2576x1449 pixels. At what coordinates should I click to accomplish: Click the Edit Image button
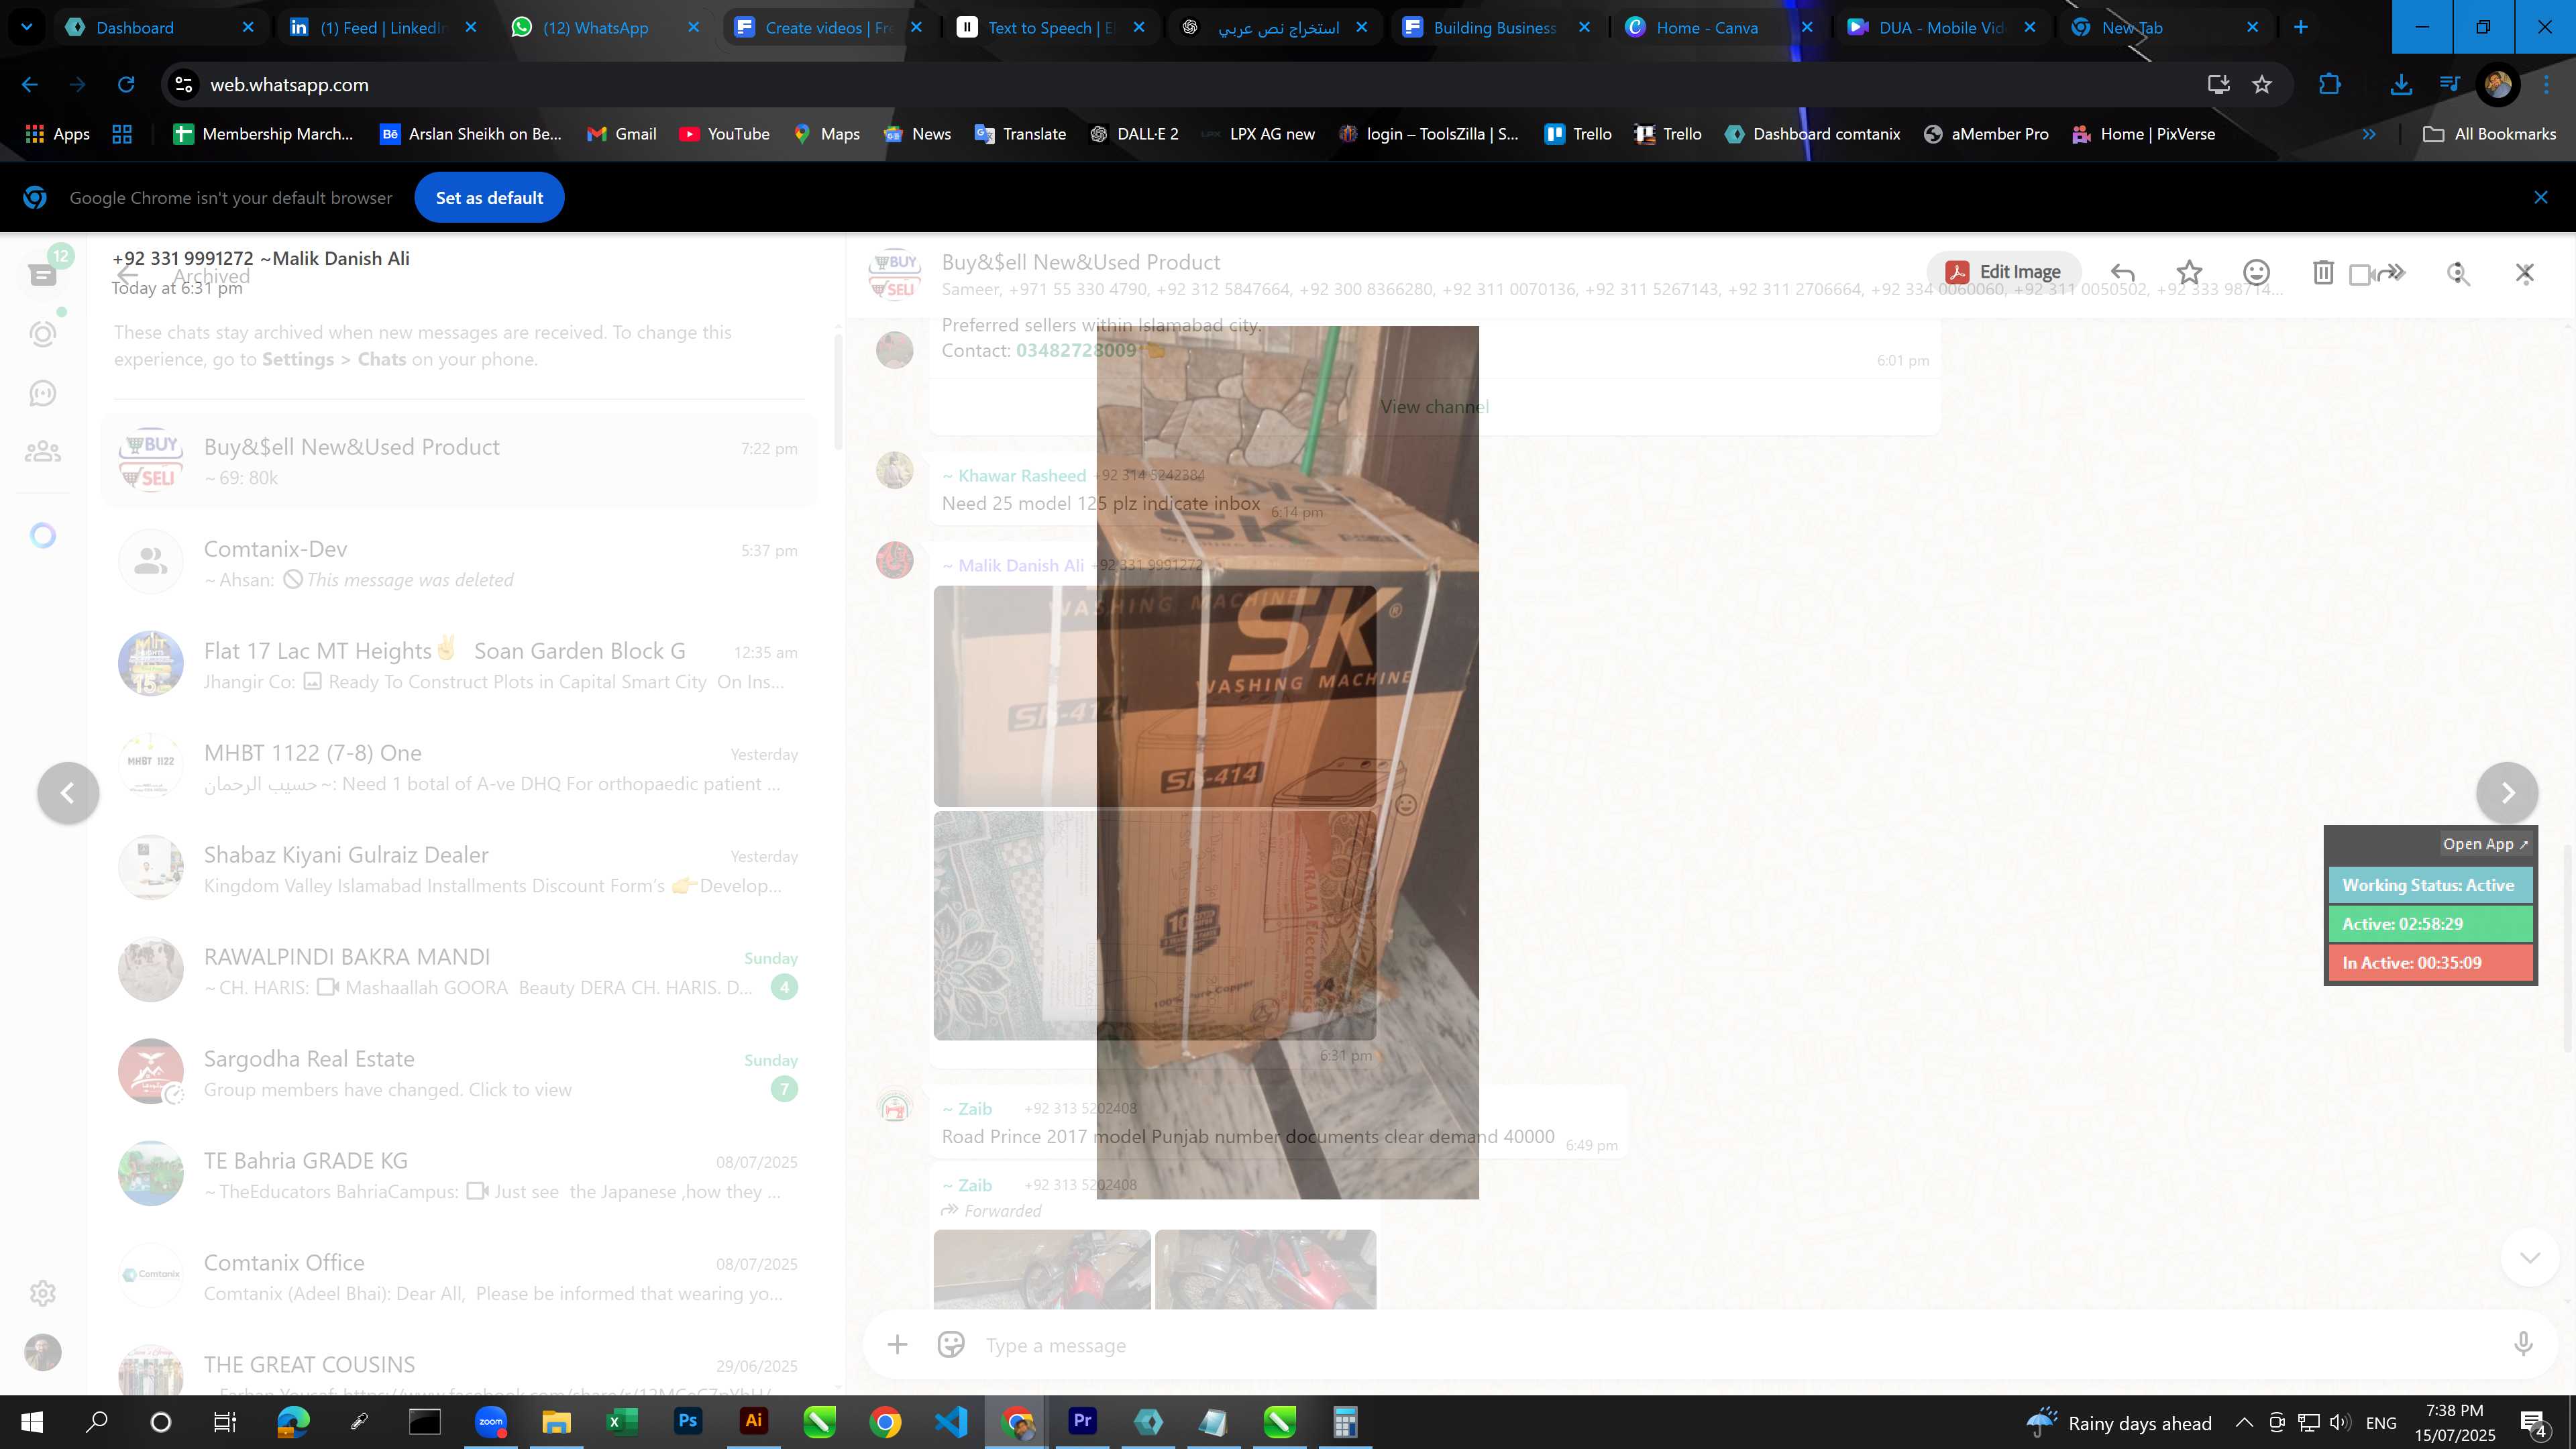pyautogui.click(x=2003, y=272)
